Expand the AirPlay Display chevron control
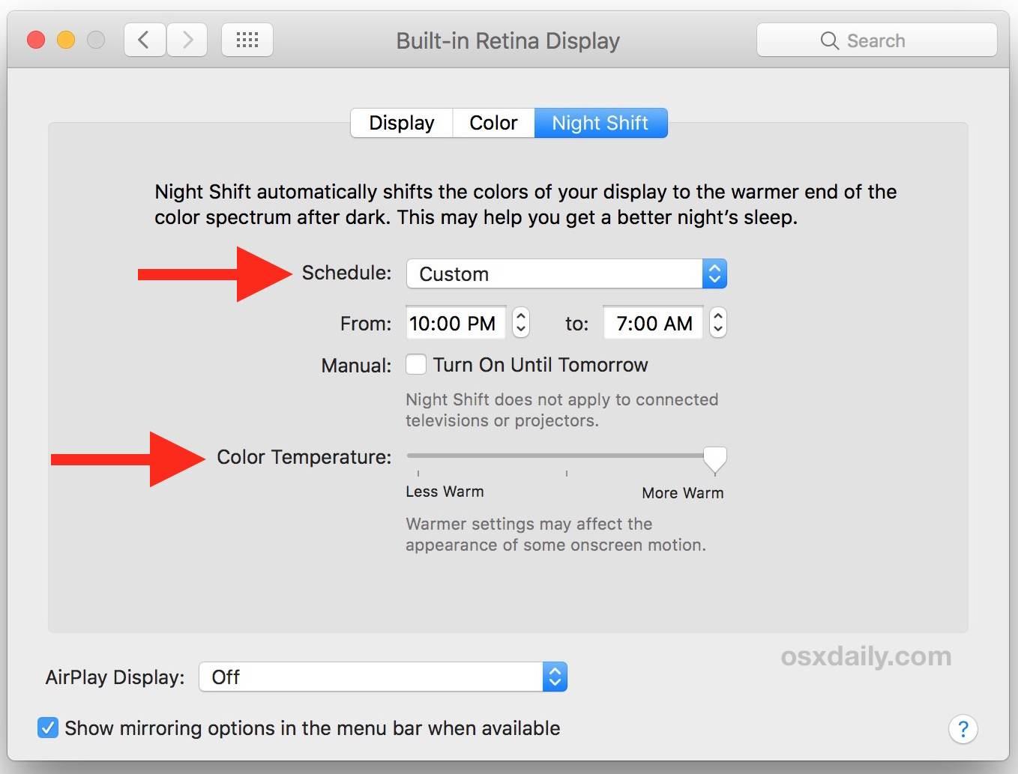Screen dimensions: 1018x774 pyautogui.click(x=554, y=677)
